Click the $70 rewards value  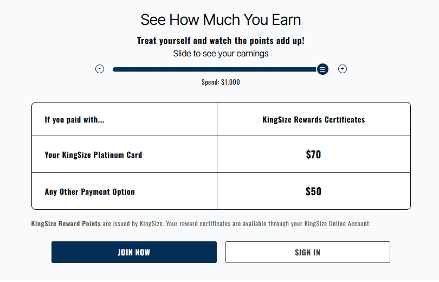click(313, 155)
